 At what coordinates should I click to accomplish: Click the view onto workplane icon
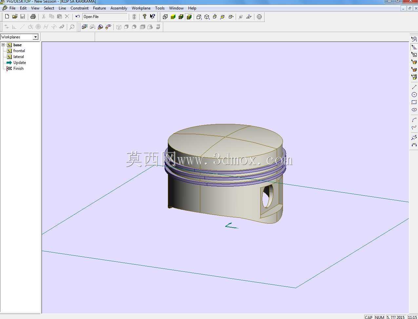click(x=249, y=17)
